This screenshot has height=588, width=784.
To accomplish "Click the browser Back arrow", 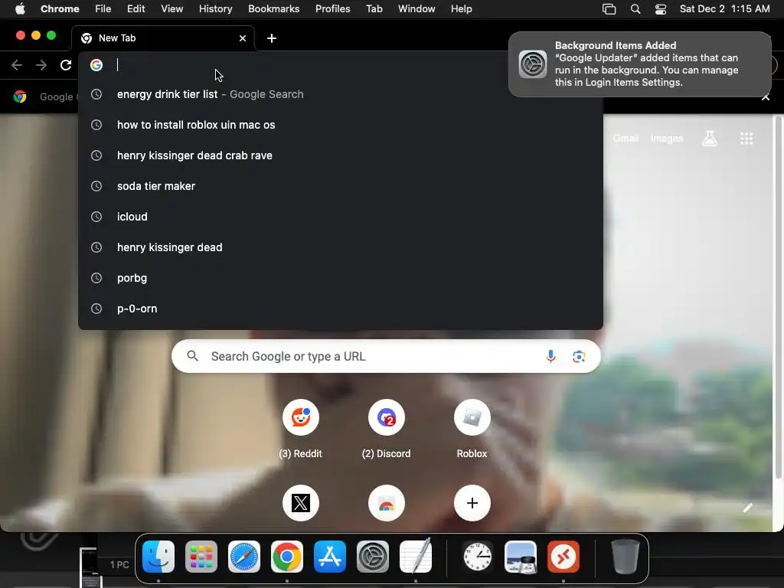I will pos(17,65).
